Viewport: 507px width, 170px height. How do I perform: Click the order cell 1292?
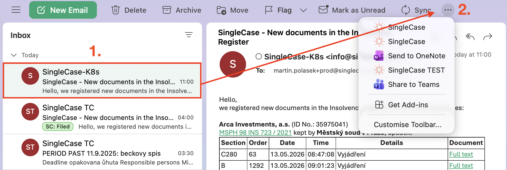click(256, 166)
